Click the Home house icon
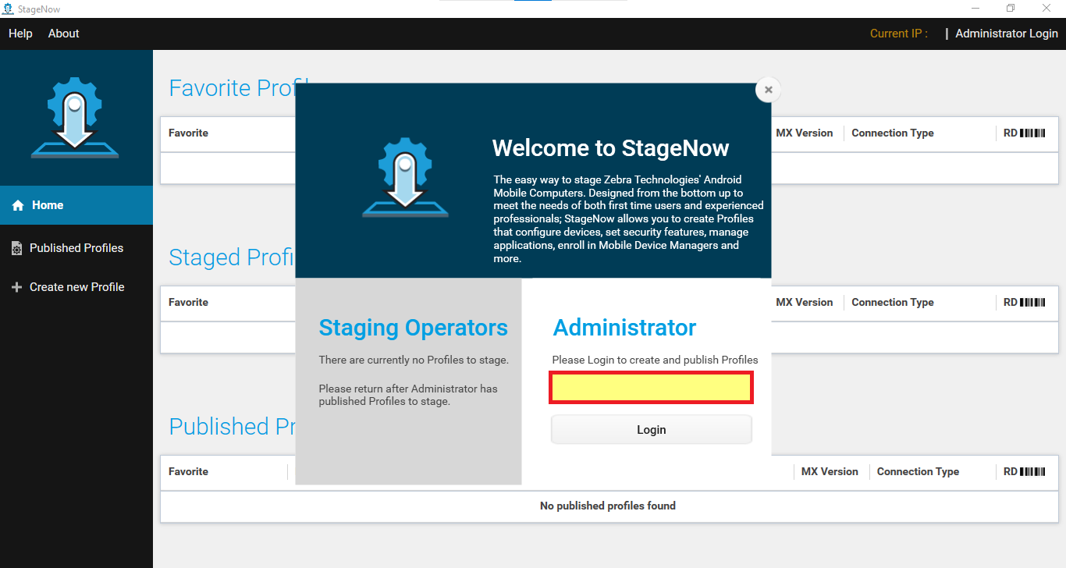The height and width of the screenshot is (568, 1066). 18,205
